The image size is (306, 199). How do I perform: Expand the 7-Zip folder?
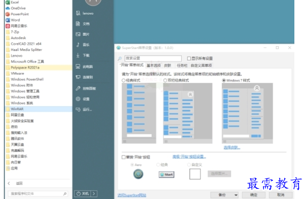pyautogui.click(x=13, y=32)
